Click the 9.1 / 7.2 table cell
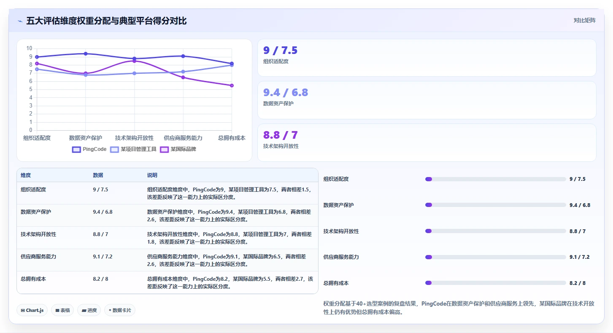This screenshot has height=333, width=613. [x=103, y=257]
